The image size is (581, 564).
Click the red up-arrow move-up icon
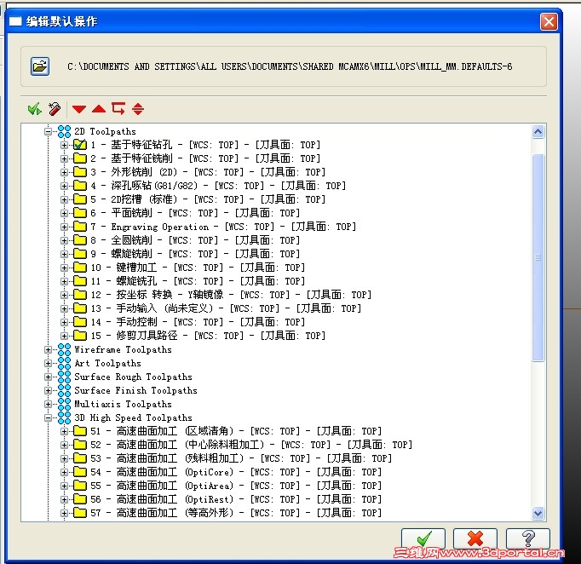tap(99, 109)
